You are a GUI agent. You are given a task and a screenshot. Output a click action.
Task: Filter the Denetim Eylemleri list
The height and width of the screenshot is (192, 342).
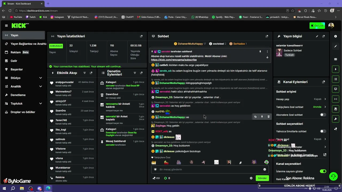(x=135, y=73)
